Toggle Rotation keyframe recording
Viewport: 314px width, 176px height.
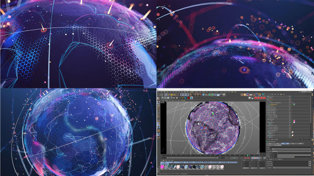tap(257, 158)
